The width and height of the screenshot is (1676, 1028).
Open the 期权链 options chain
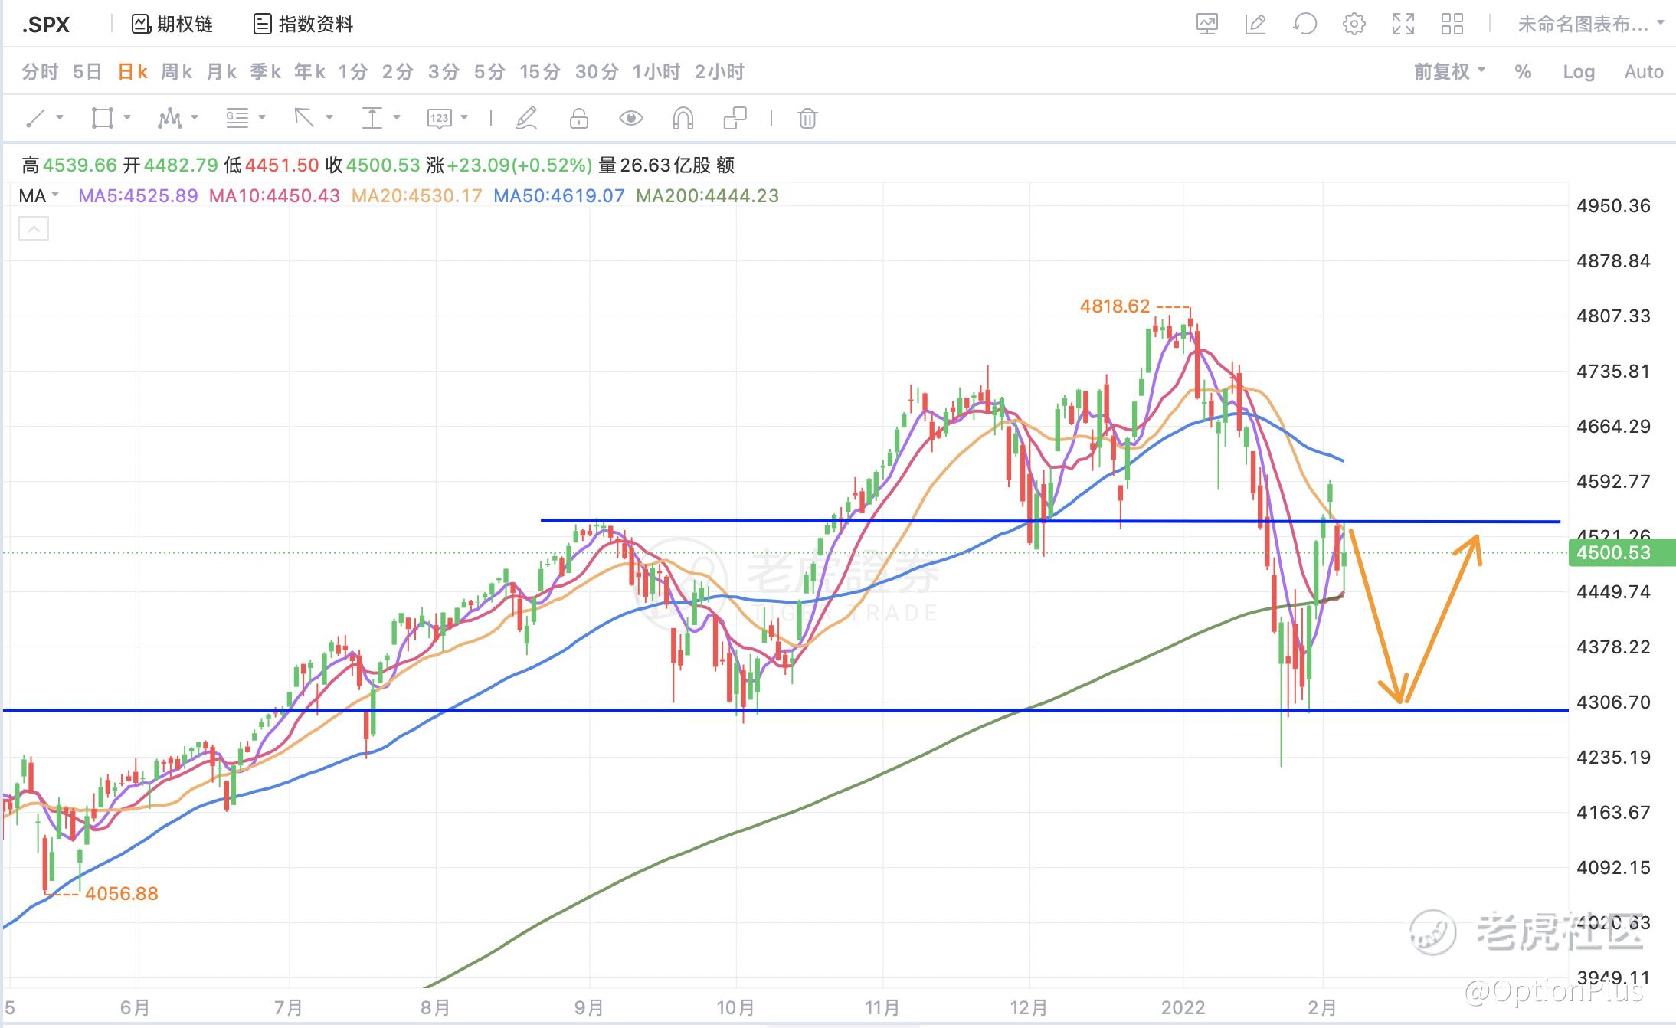(172, 25)
